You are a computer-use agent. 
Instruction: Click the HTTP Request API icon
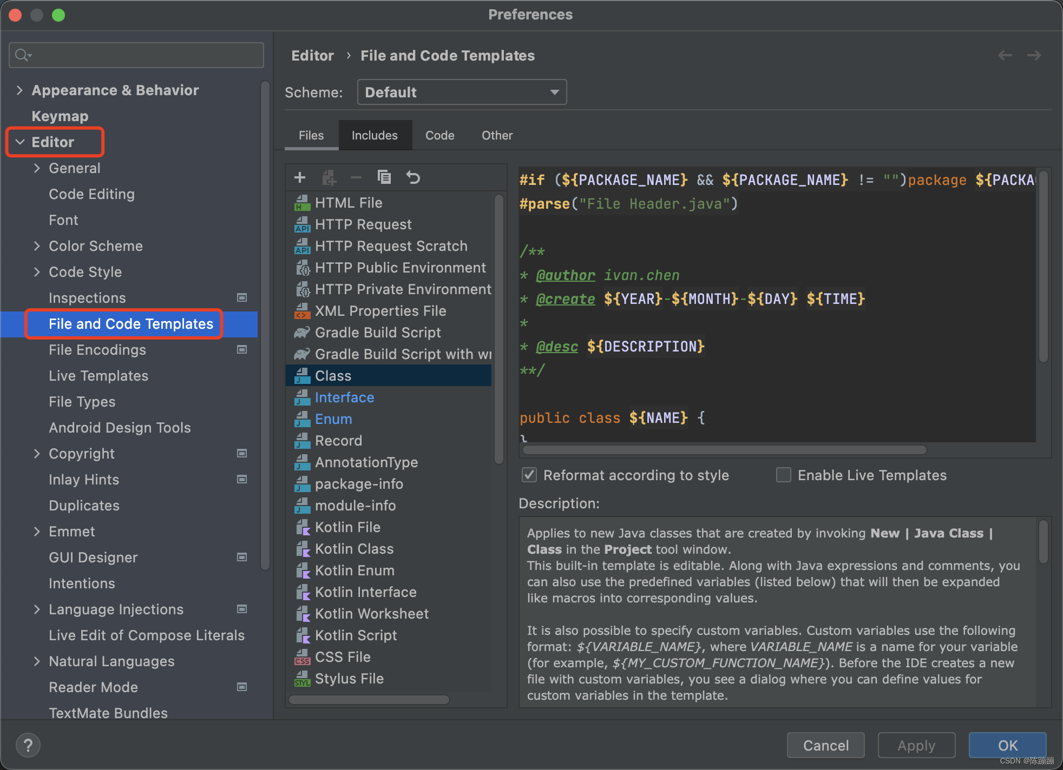pos(302,224)
